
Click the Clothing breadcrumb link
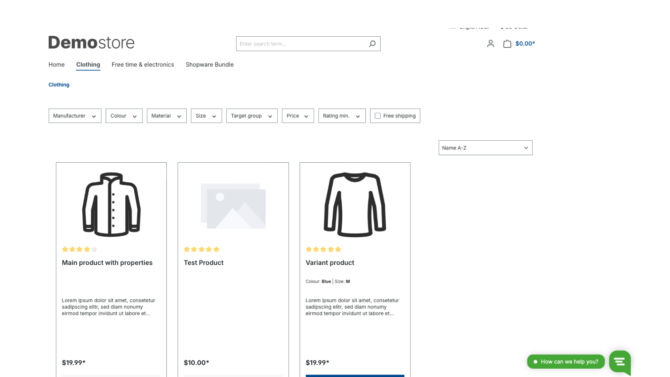(x=58, y=84)
